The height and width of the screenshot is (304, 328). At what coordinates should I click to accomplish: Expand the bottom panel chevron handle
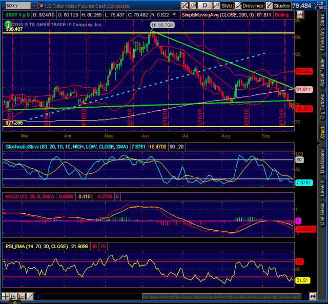click(x=15, y=302)
